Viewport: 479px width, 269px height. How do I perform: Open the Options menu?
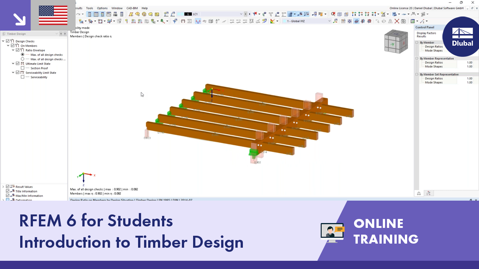pyautogui.click(x=102, y=8)
